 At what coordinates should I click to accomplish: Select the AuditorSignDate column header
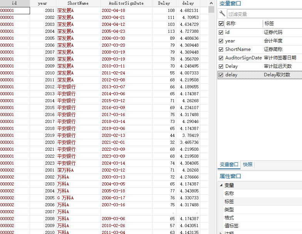[x=126, y=3]
